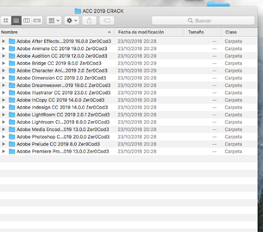Click folder icon in window title
The width and height of the screenshot is (263, 232).
pos(78,11)
